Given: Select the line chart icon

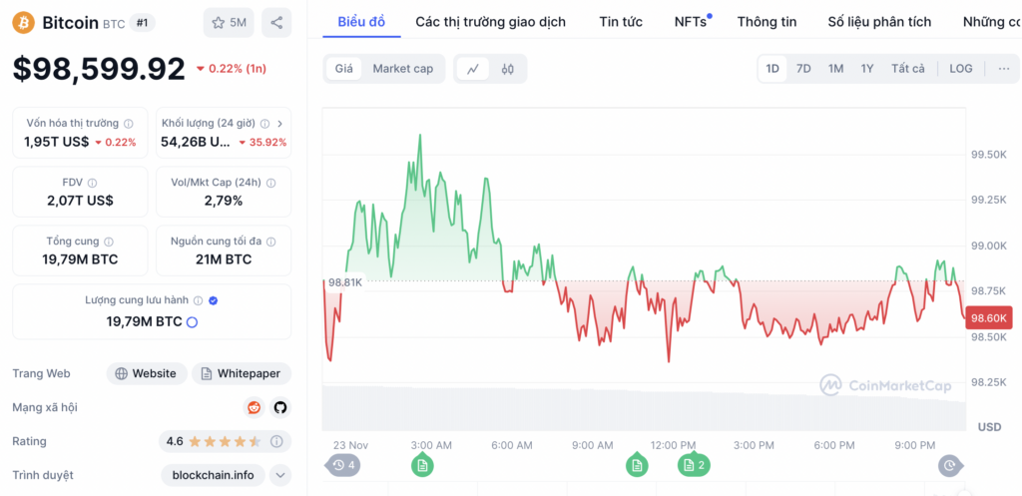Looking at the screenshot, I should 473,69.
